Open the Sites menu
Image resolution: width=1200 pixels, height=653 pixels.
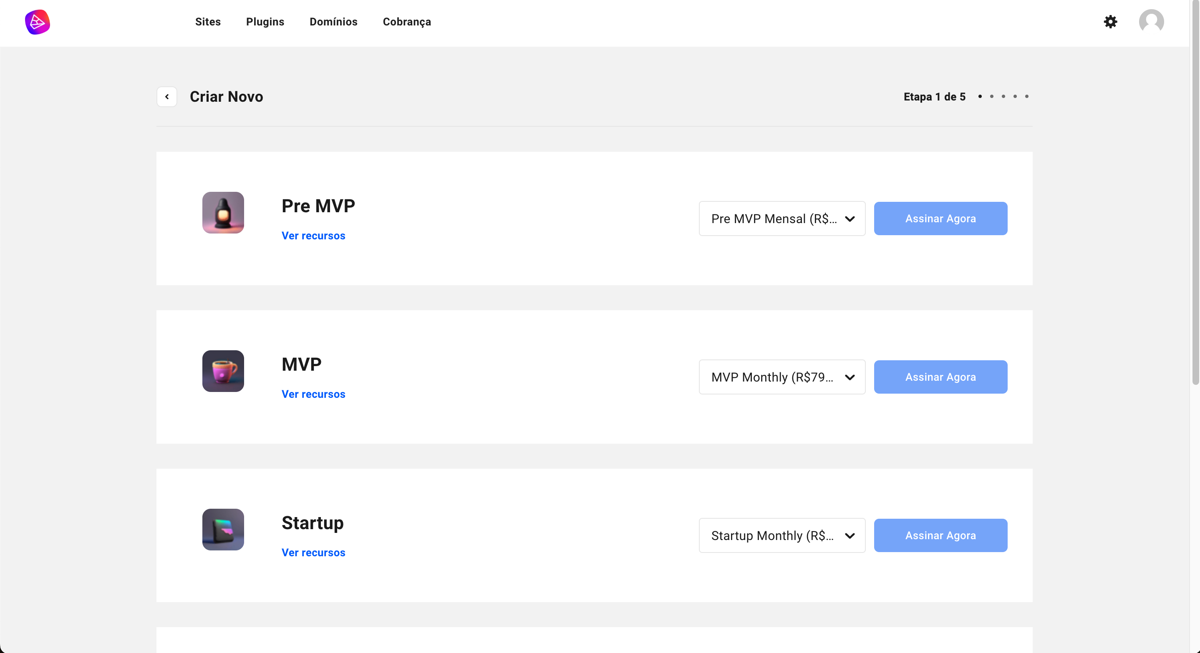[x=208, y=22]
